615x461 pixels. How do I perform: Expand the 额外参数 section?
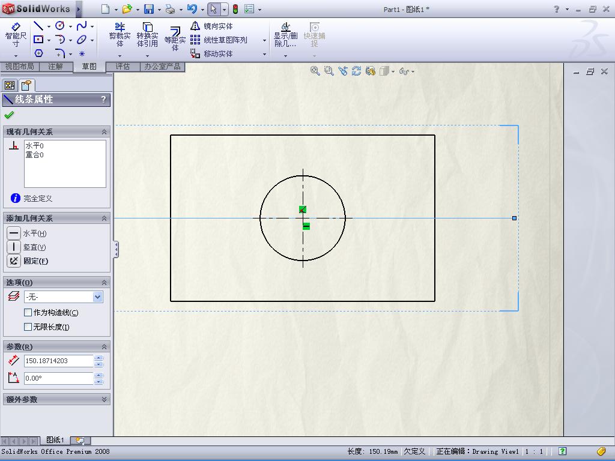pos(104,399)
